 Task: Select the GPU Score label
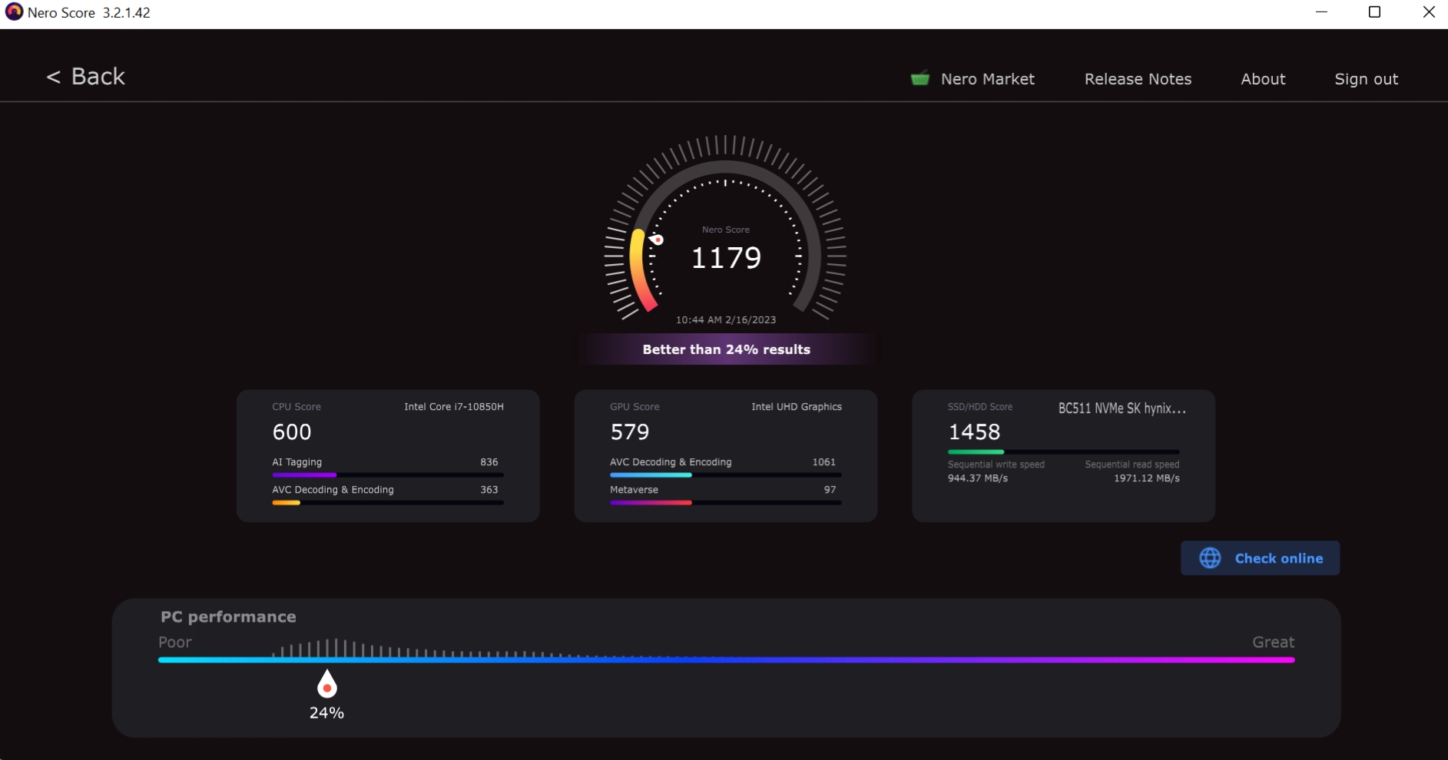pyautogui.click(x=635, y=407)
